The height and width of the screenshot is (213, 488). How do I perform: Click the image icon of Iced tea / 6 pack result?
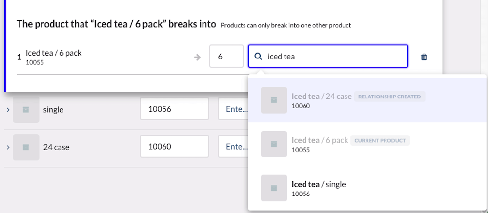pyautogui.click(x=274, y=144)
